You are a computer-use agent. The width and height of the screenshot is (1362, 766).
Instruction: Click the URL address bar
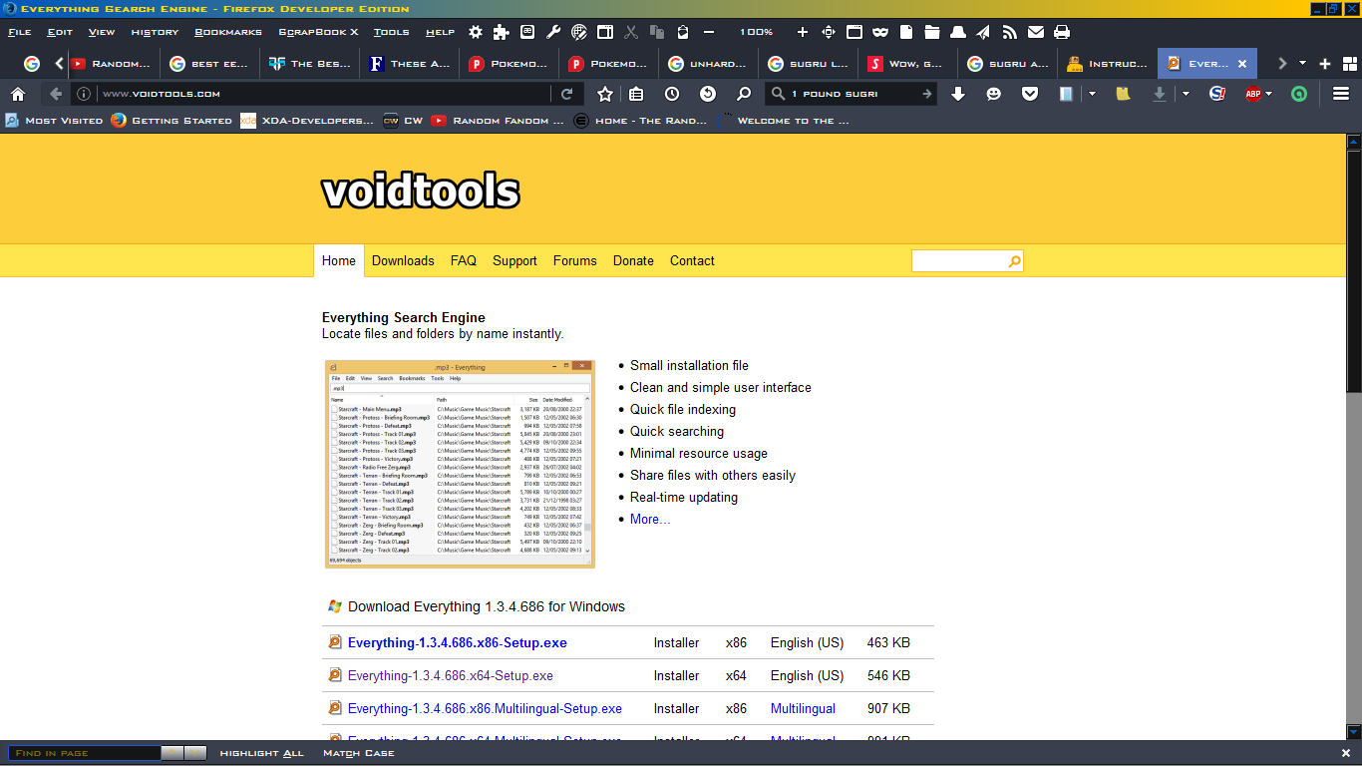[324, 94]
